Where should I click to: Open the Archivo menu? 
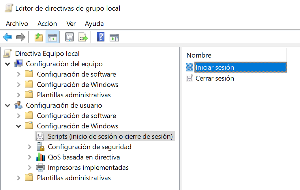pos(17,24)
